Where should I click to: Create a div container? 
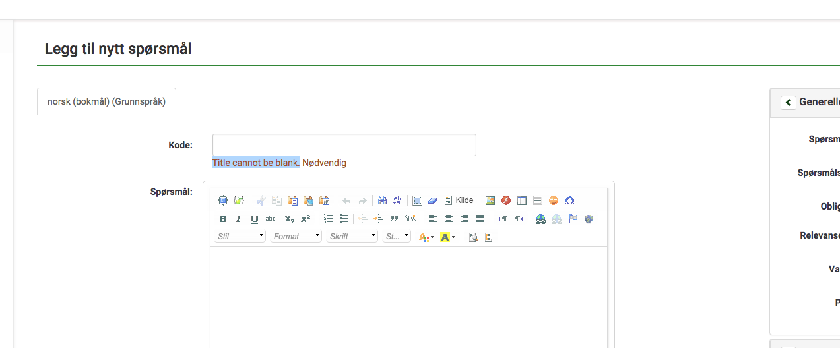(x=410, y=219)
